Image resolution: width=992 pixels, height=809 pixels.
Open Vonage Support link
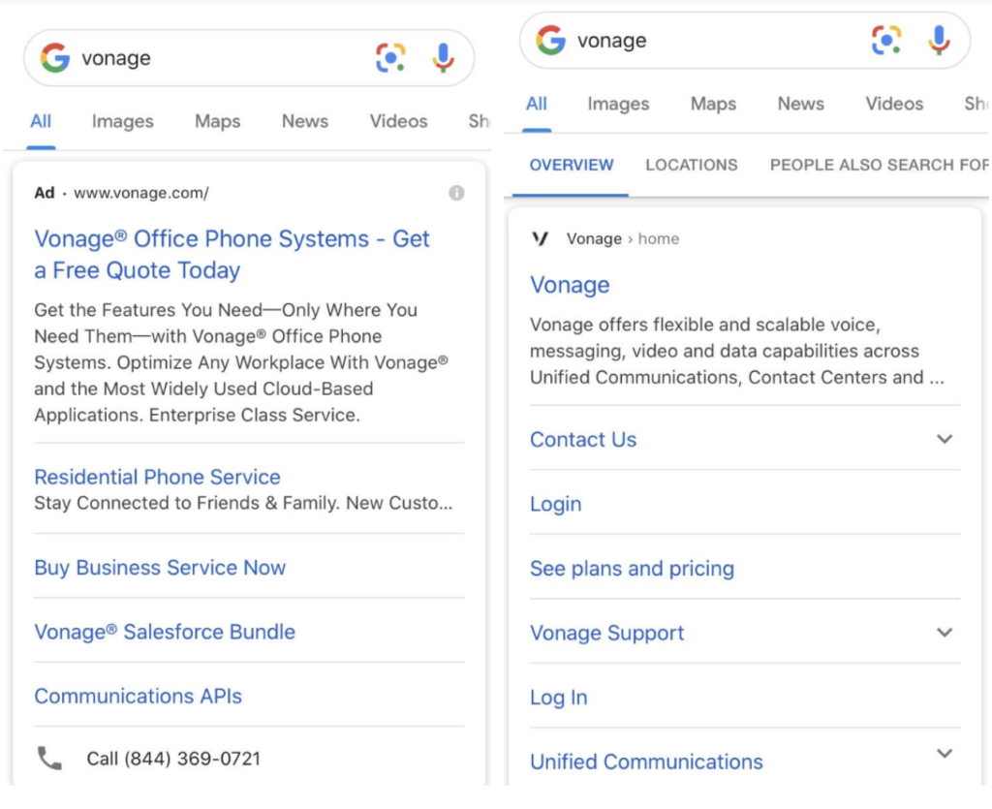[x=607, y=634]
